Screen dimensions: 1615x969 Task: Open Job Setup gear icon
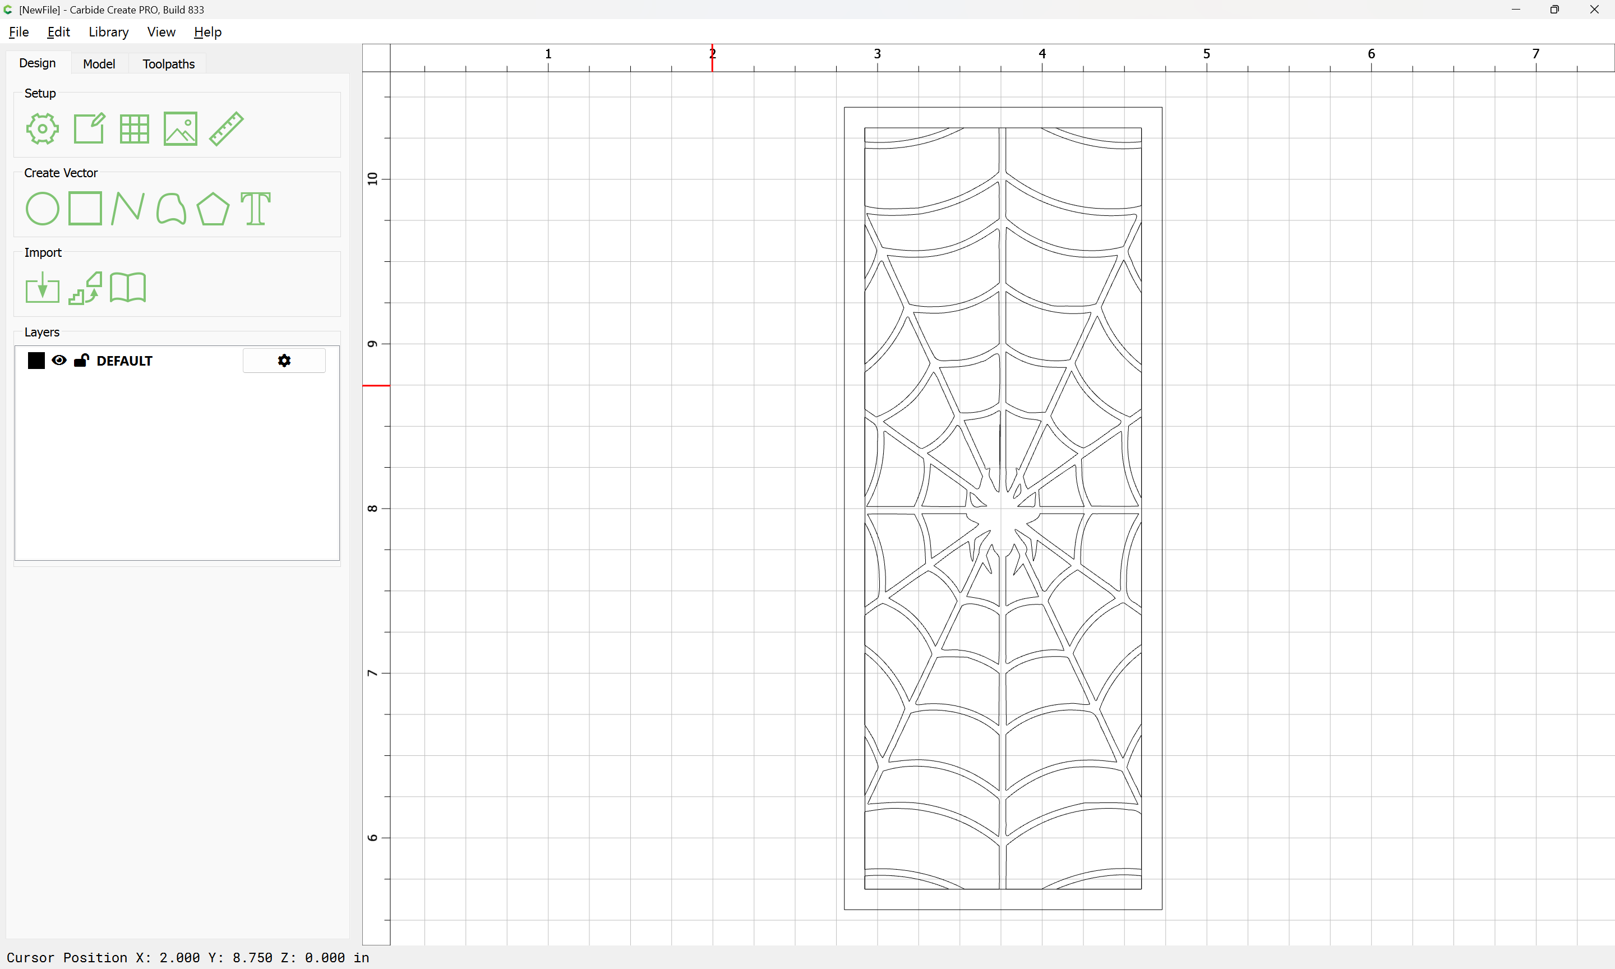[x=43, y=128]
